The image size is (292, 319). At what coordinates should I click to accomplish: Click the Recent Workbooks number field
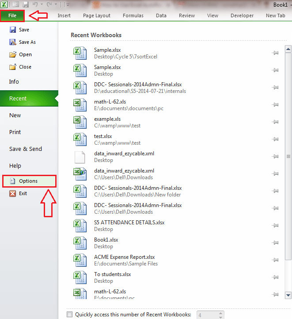(207, 315)
